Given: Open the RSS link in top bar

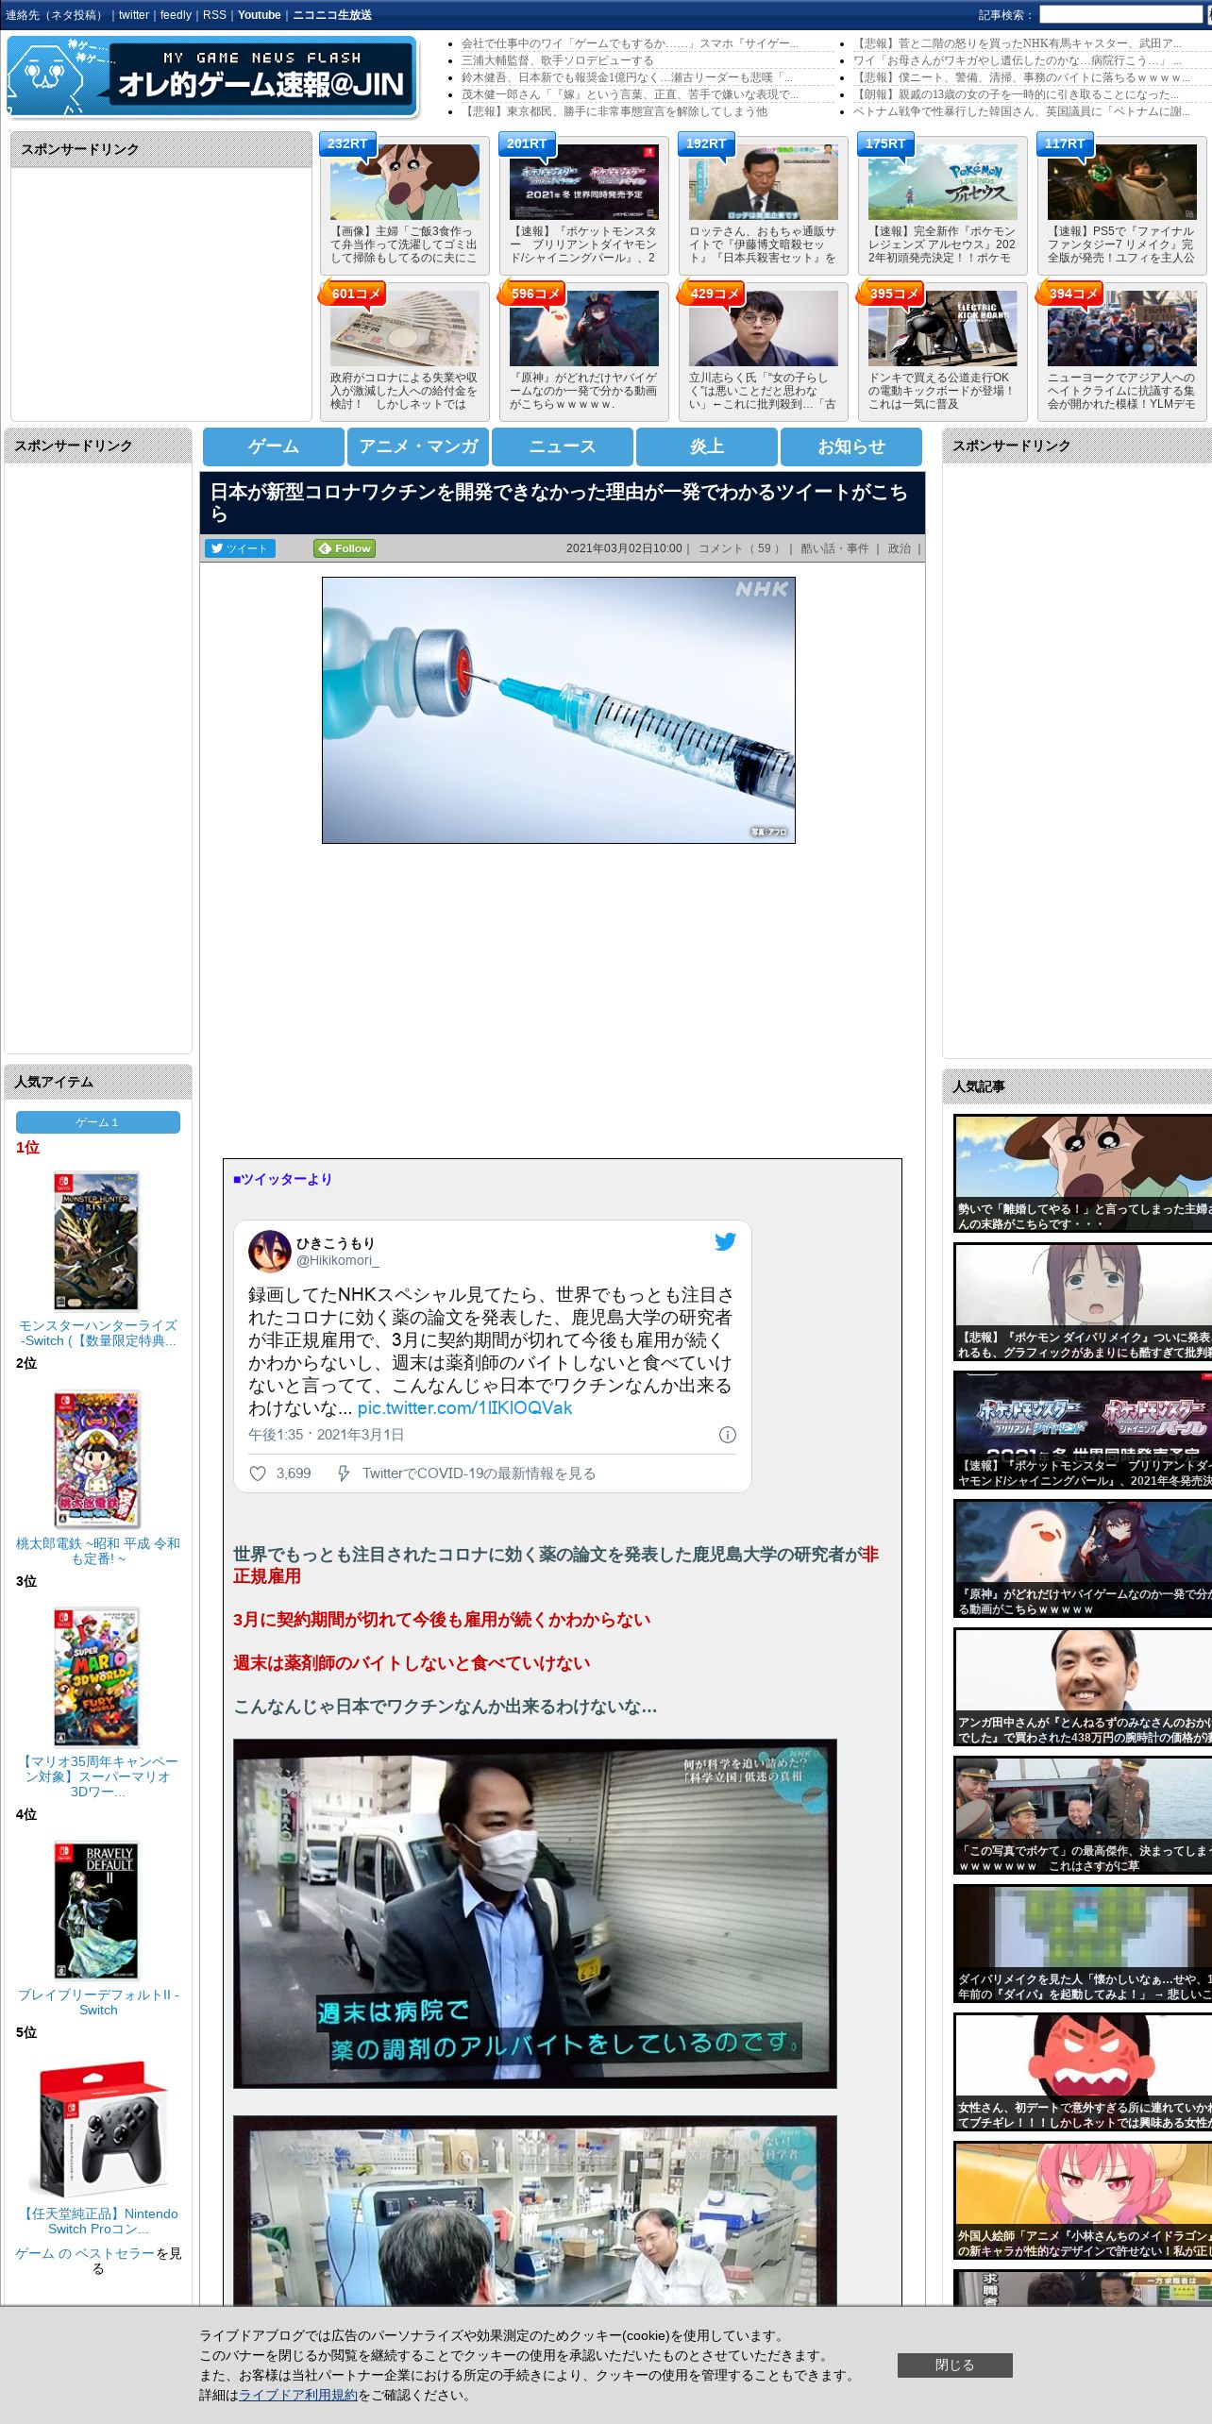Looking at the screenshot, I should point(214,15).
